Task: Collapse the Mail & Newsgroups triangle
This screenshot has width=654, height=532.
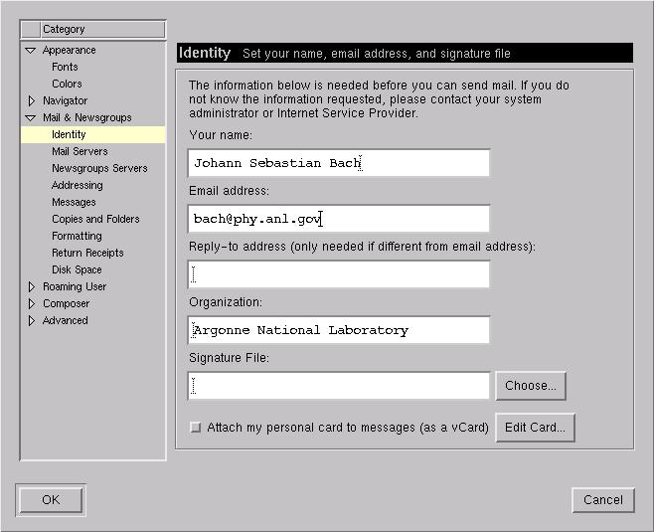Action: pyautogui.click(x=30, y=118)
